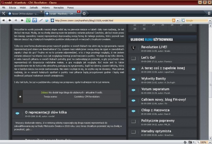This screenshot has height=144, width=212.
Task: Click bubble beside O reprezentacji słów kilka
Action: (x=17, y=113)
